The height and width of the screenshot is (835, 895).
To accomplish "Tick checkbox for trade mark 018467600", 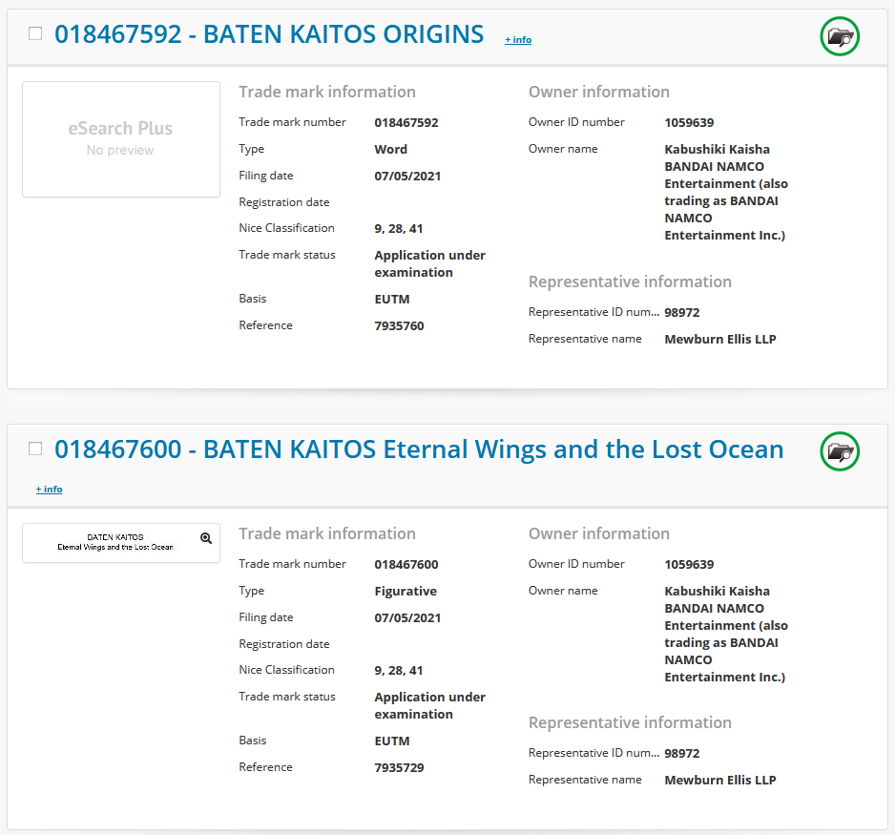I will click(x=35, y=449).
